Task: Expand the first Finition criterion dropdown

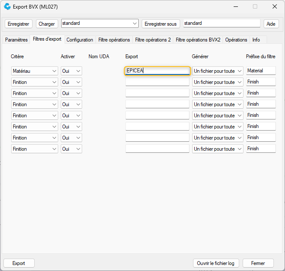Action: pos(35,82)
